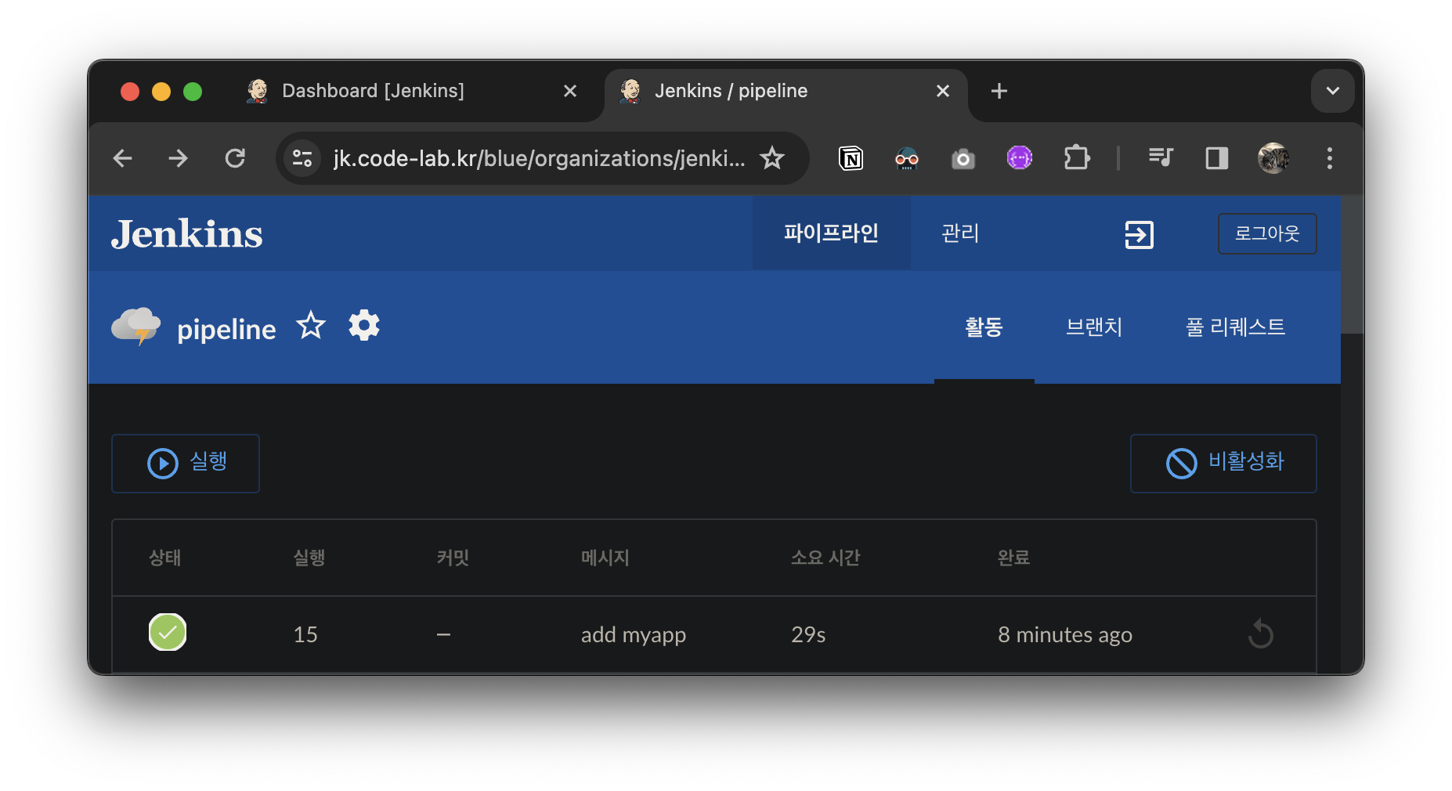The height and width of the screenshot is (791, 1452).
Task: Click run number 15 cell
Action: (305, 634)
